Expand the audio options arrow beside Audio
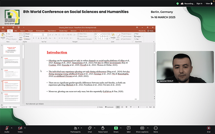215x134 pixels. (12, 128)
